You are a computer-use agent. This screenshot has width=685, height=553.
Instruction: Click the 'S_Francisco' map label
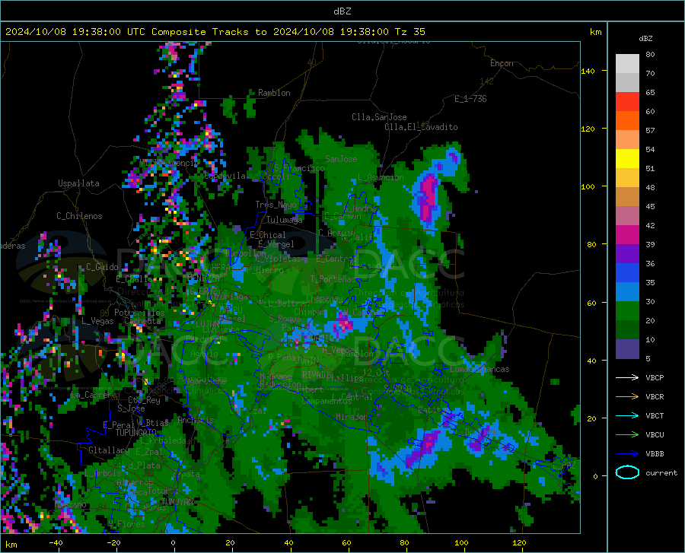(299, 168)
